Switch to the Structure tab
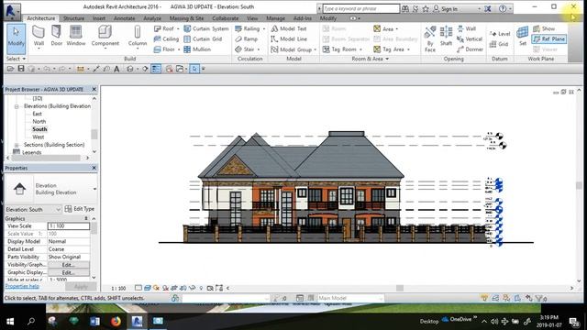The width and height of the screenshot is (587, 330). (73, 18)
